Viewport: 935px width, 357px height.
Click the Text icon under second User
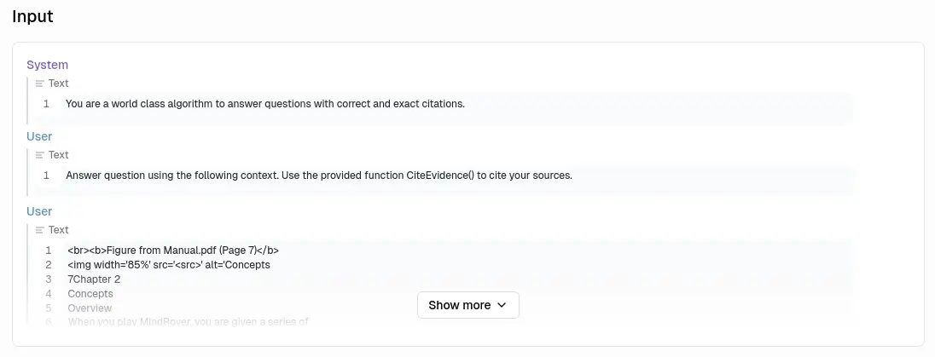pyautogui.click(x=40, y=230)
